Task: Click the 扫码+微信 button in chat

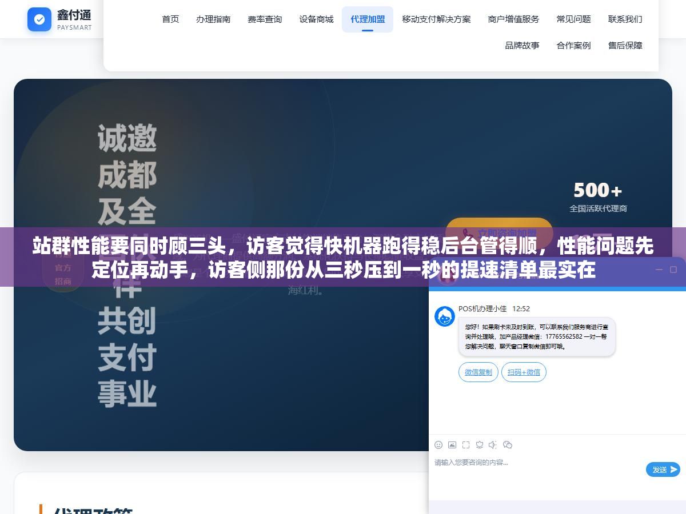Action: tap(524, 372)
